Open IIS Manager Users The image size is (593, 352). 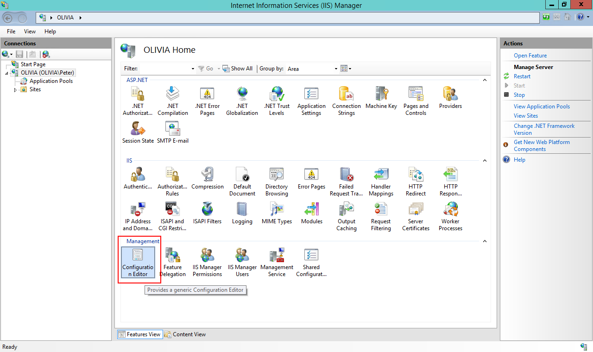[x=242, y=262]
